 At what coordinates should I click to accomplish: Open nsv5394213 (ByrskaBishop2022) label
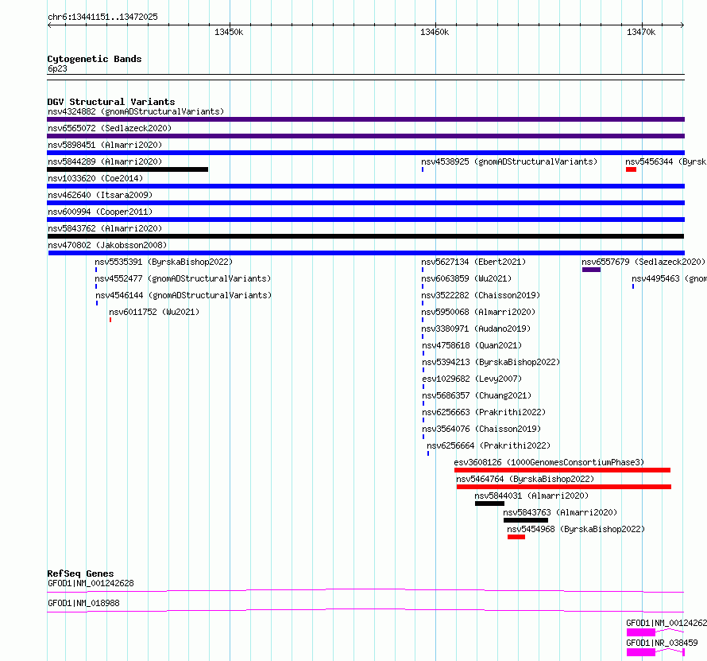pos(491,362)
